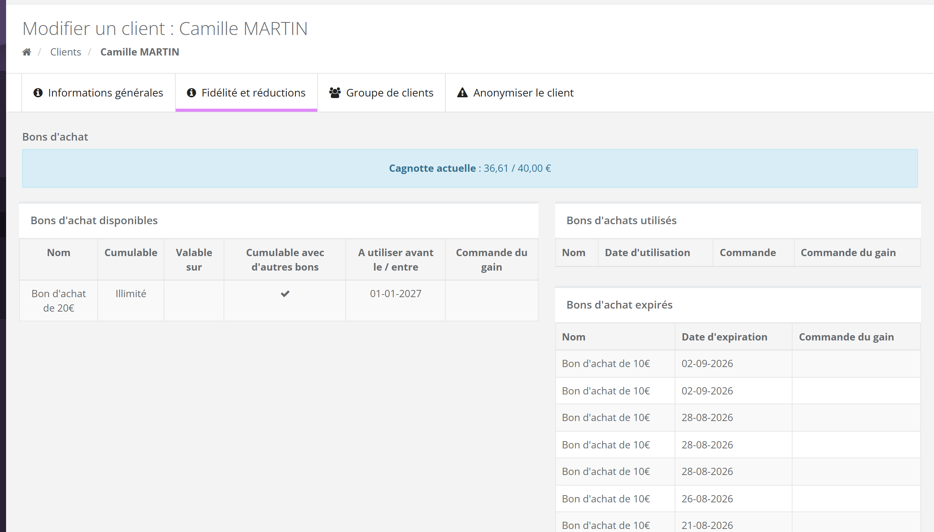934x532 pixels.
Task: Click Camille MARTIN in the breadcrumb
Action: 140,52
